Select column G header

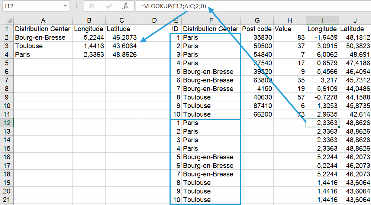257,20
